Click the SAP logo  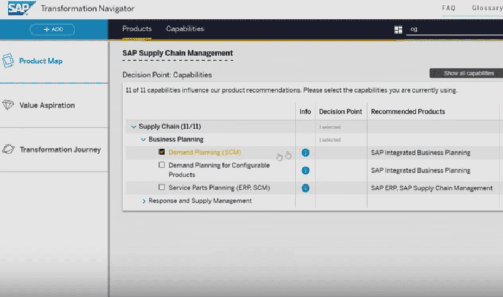(x=21, y=8)
